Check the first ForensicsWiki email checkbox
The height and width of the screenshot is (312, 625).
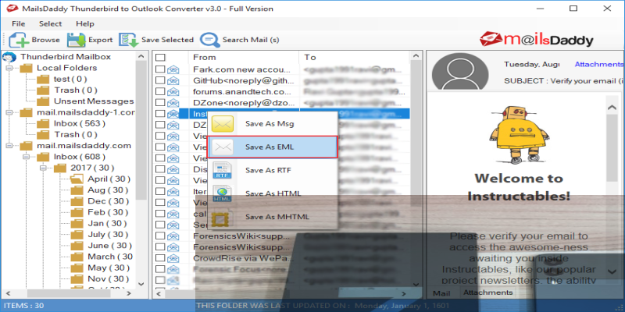click(160, 236)
